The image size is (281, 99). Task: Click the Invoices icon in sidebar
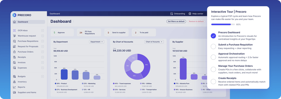14,63
